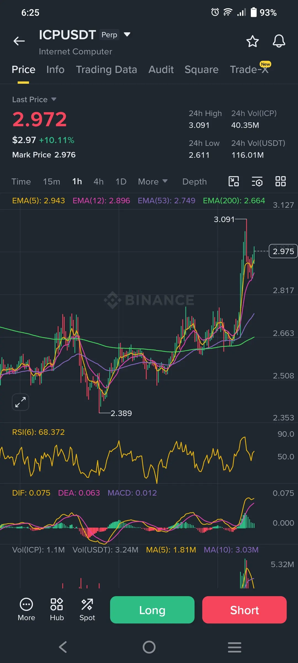Open the multi-chart grid layout icon
Image resolution: width=298 pixels, height=663 pixels.
pyautogui.click(x=281, y=181)
